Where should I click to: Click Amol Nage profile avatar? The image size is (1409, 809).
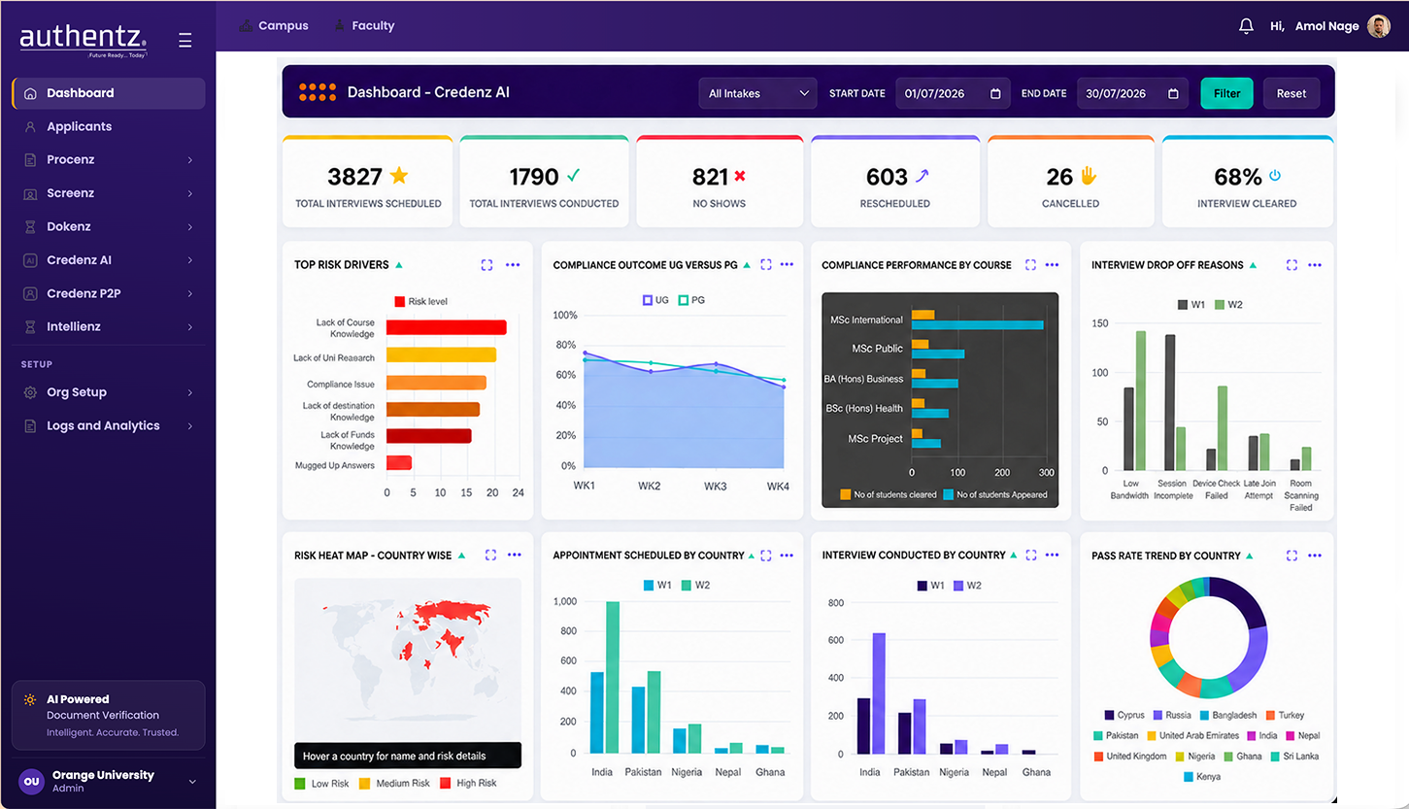[1379, 26]
